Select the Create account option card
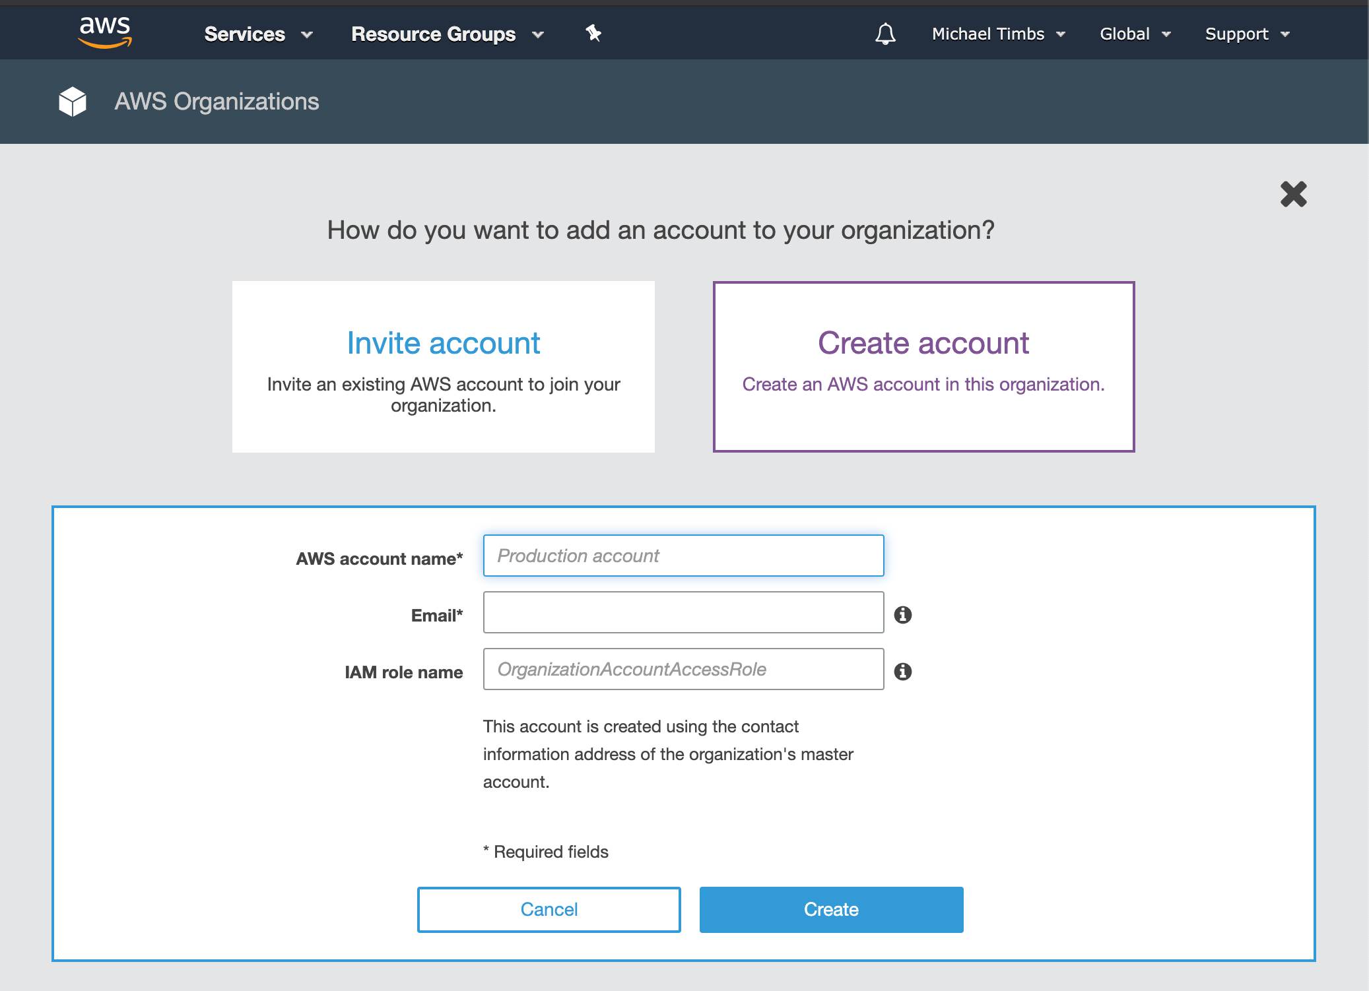This screenshot has height=991, width=1369. tap(923, 367)
